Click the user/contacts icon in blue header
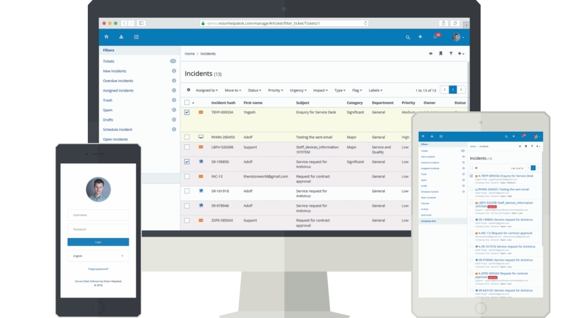The width and height of the screenshot is (567, 318). coord(121,37)
